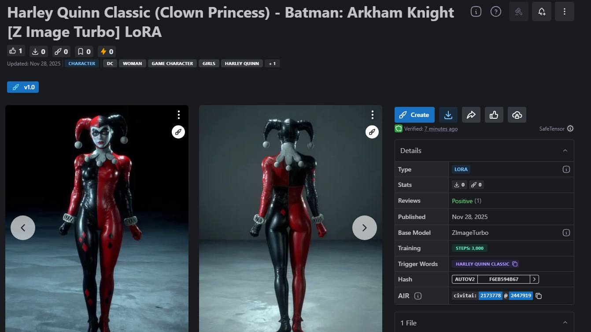Click the generation count in Stats row

click(x=476, y=185)
